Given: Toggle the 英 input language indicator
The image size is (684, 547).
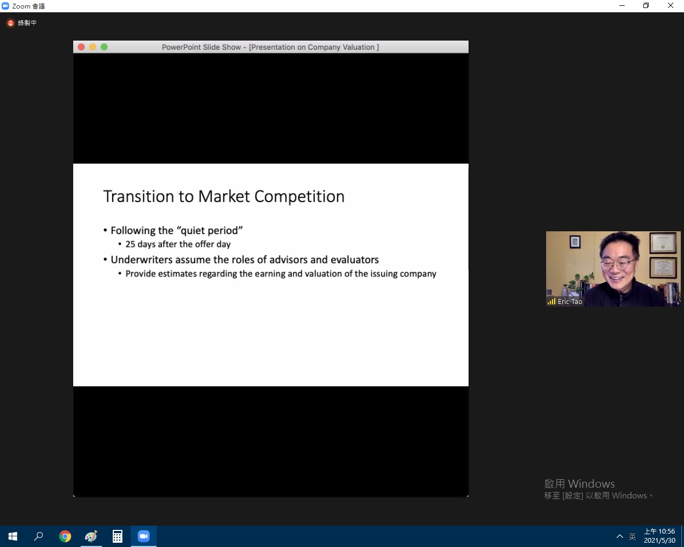Looking at the screenshot, I should pos(632,536).
